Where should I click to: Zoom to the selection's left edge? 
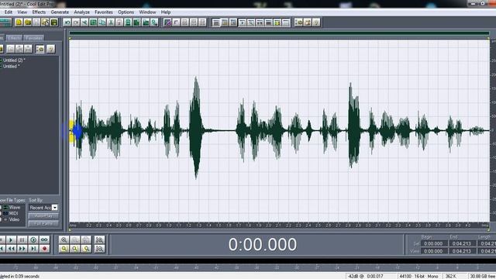pyautogui.click(x=74, y=249)
